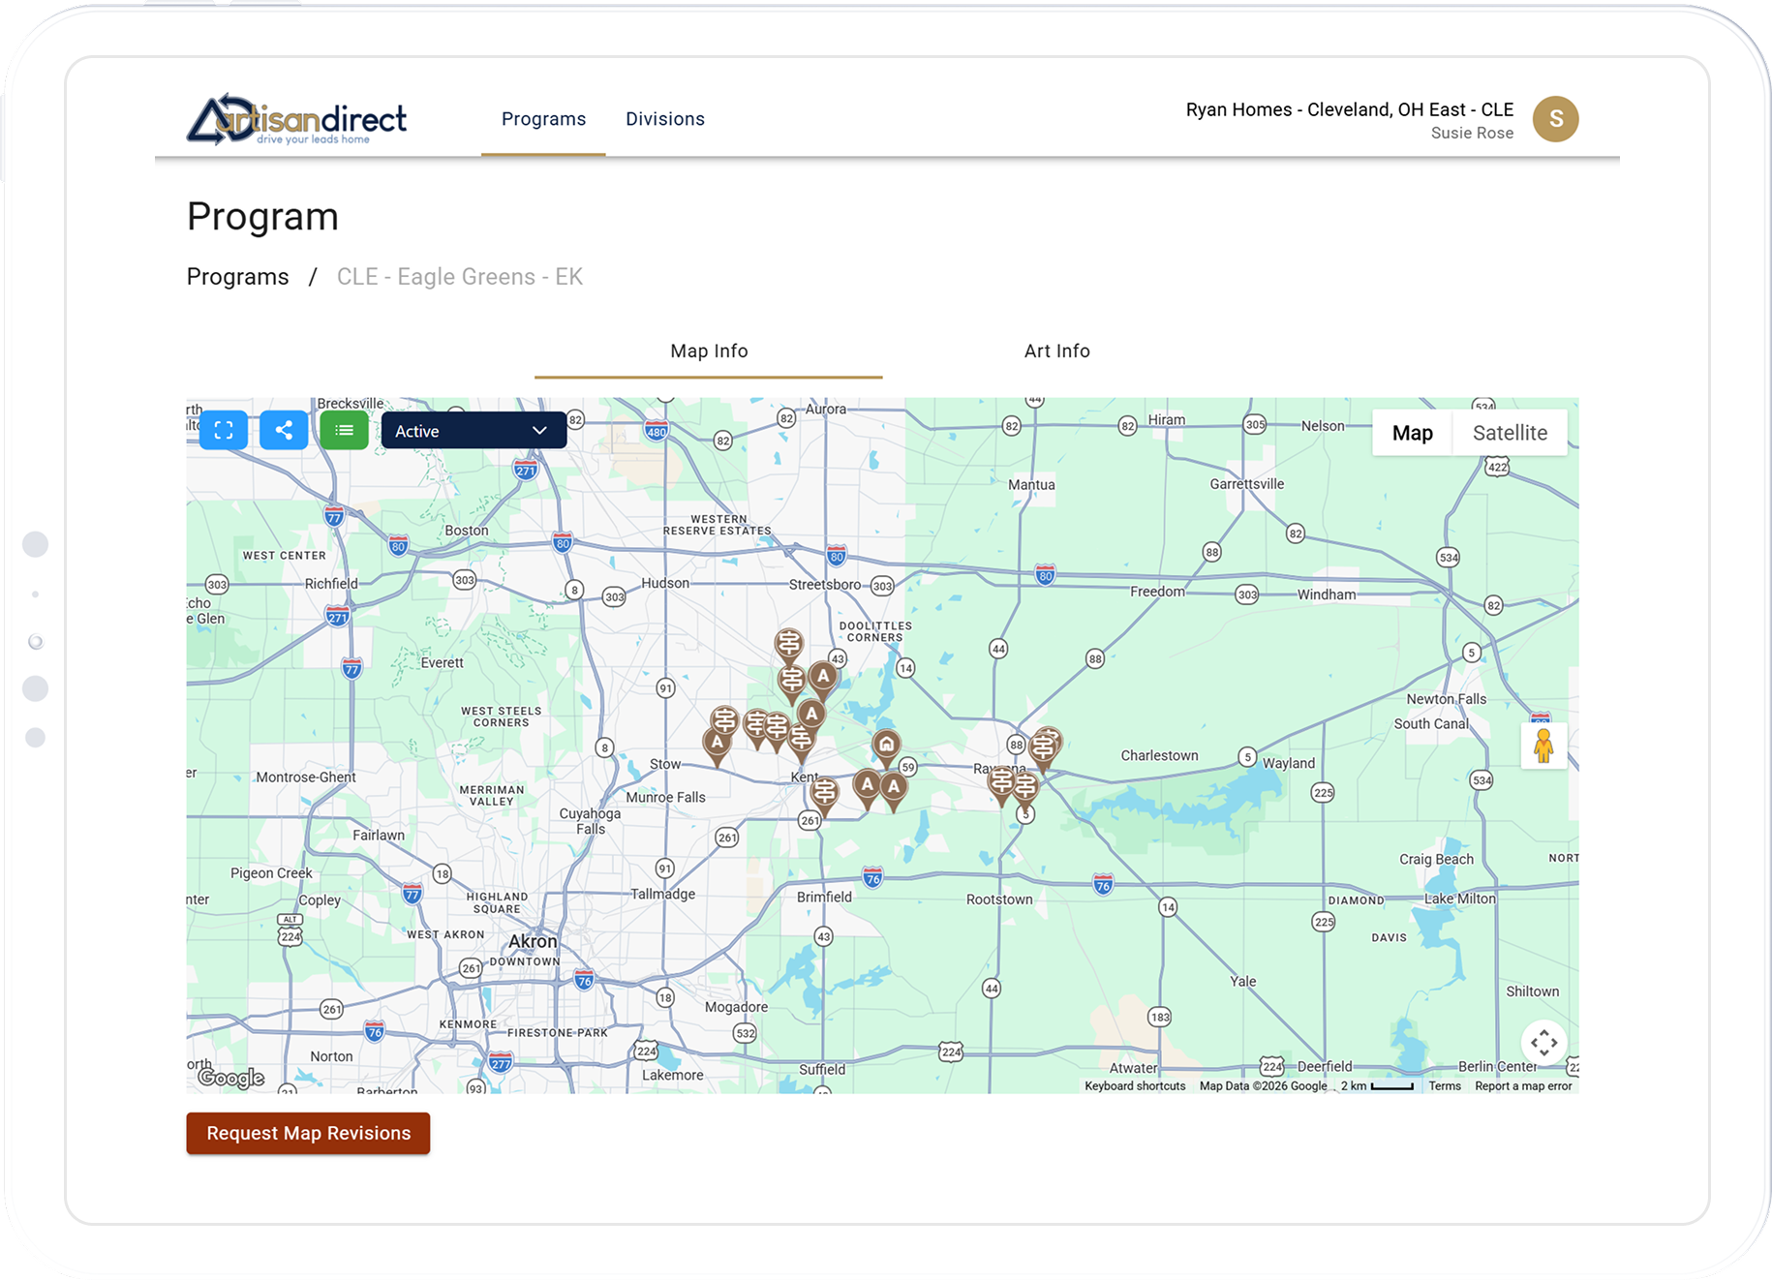Click the 'A' marker near Ravenna
Screen dimensions: 1772x1280
(892, 786)
